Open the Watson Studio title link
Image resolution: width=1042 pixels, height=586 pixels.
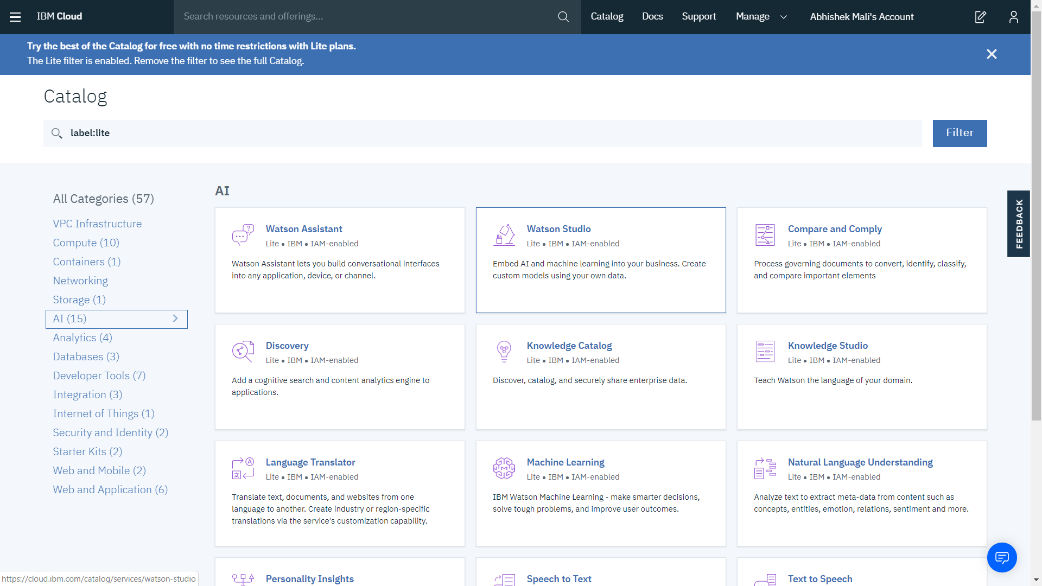click(x=558, y=229)
